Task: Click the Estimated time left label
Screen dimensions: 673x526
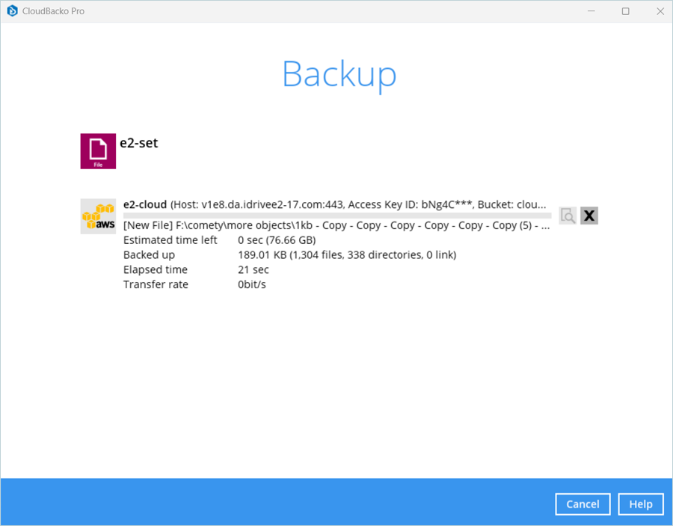Action: pyautogui.click(x=170, y=240)
